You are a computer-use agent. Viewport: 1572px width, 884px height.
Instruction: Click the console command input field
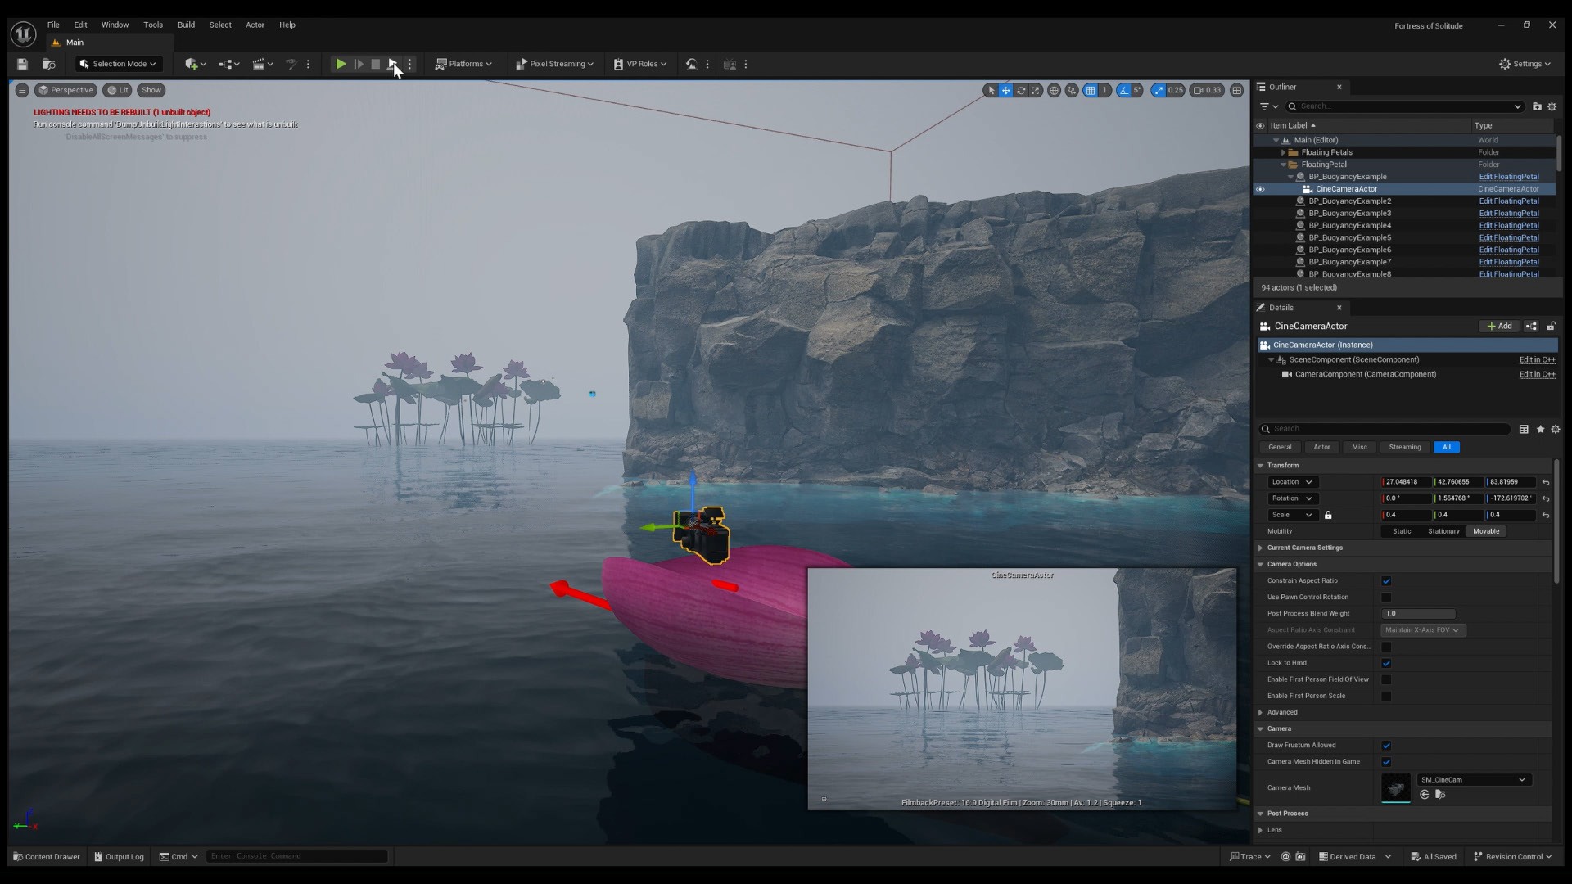296,856
